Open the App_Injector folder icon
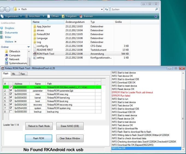This screenshot has height=154, width=186. pyautogui.click(x=35, y=26)
